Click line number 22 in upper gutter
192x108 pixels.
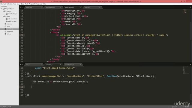[x=22, y=35]
